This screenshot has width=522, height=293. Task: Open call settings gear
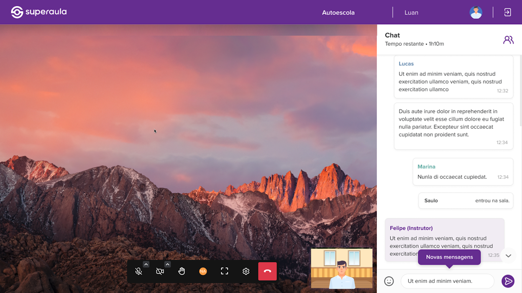246,271
